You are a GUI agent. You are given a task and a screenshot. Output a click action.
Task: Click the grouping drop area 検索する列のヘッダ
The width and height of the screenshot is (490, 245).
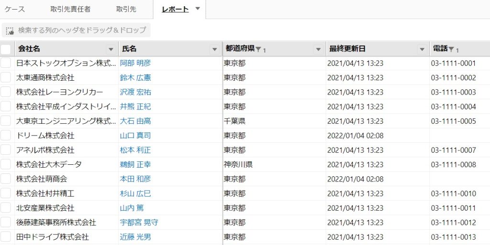click(x=76, y=30)
